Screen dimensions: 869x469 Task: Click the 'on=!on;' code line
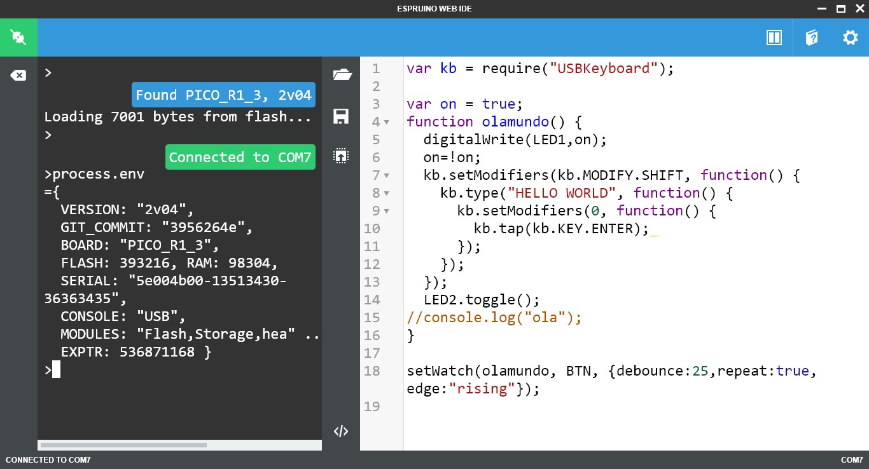pyautogui.click(x=452, y=158)
